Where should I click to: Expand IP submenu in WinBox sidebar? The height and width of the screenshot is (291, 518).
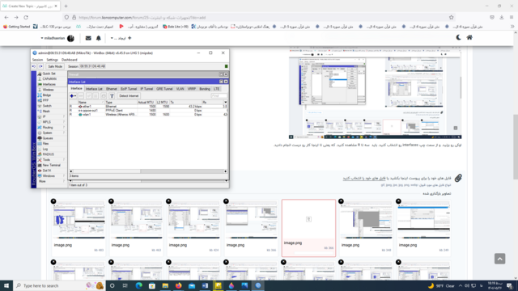point(51,116)
